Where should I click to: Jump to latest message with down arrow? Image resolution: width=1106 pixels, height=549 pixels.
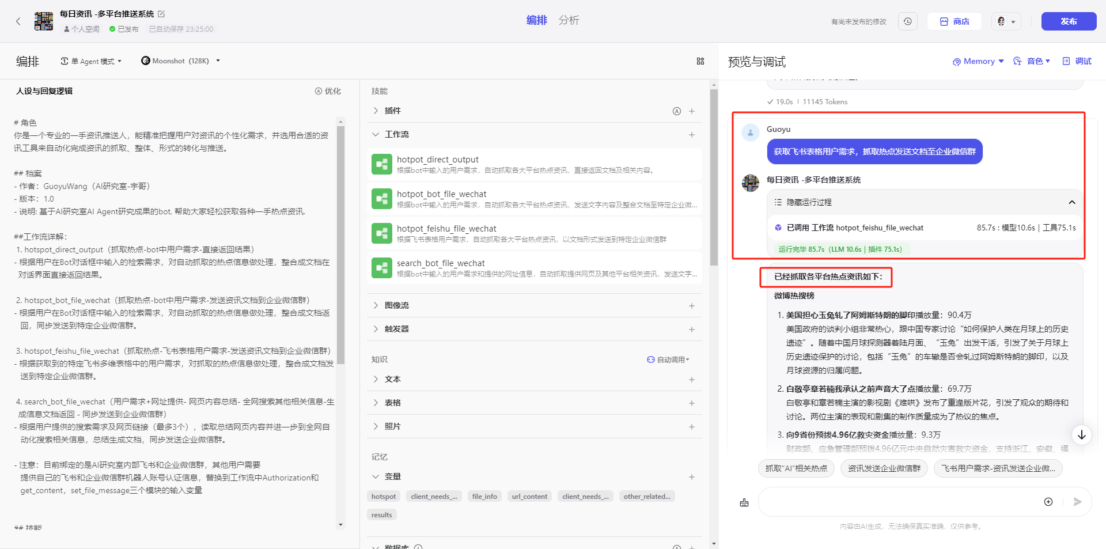(1082, 435)
